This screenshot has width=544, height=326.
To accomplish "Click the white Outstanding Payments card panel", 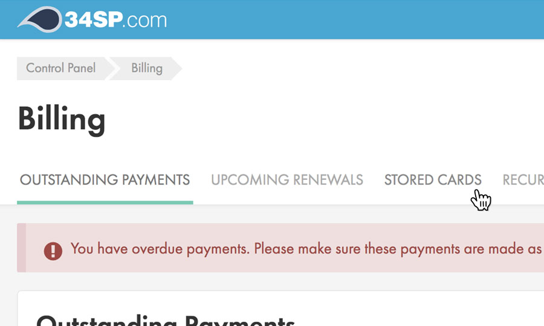I will (x=280, y=308).
